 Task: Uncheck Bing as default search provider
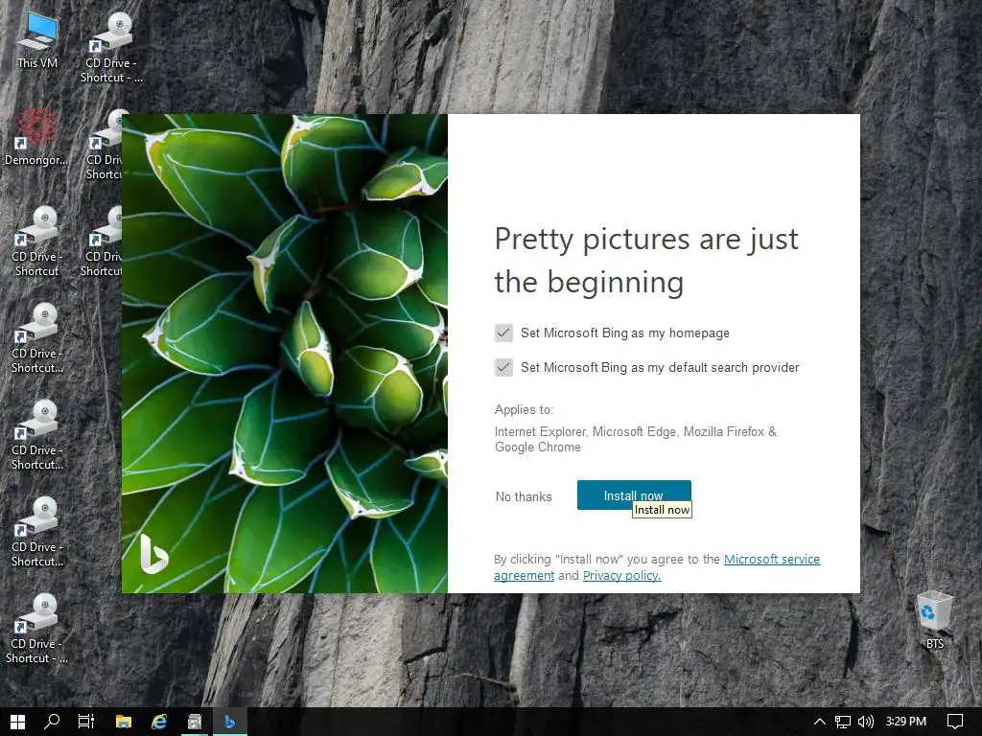(x=503, y=367)
